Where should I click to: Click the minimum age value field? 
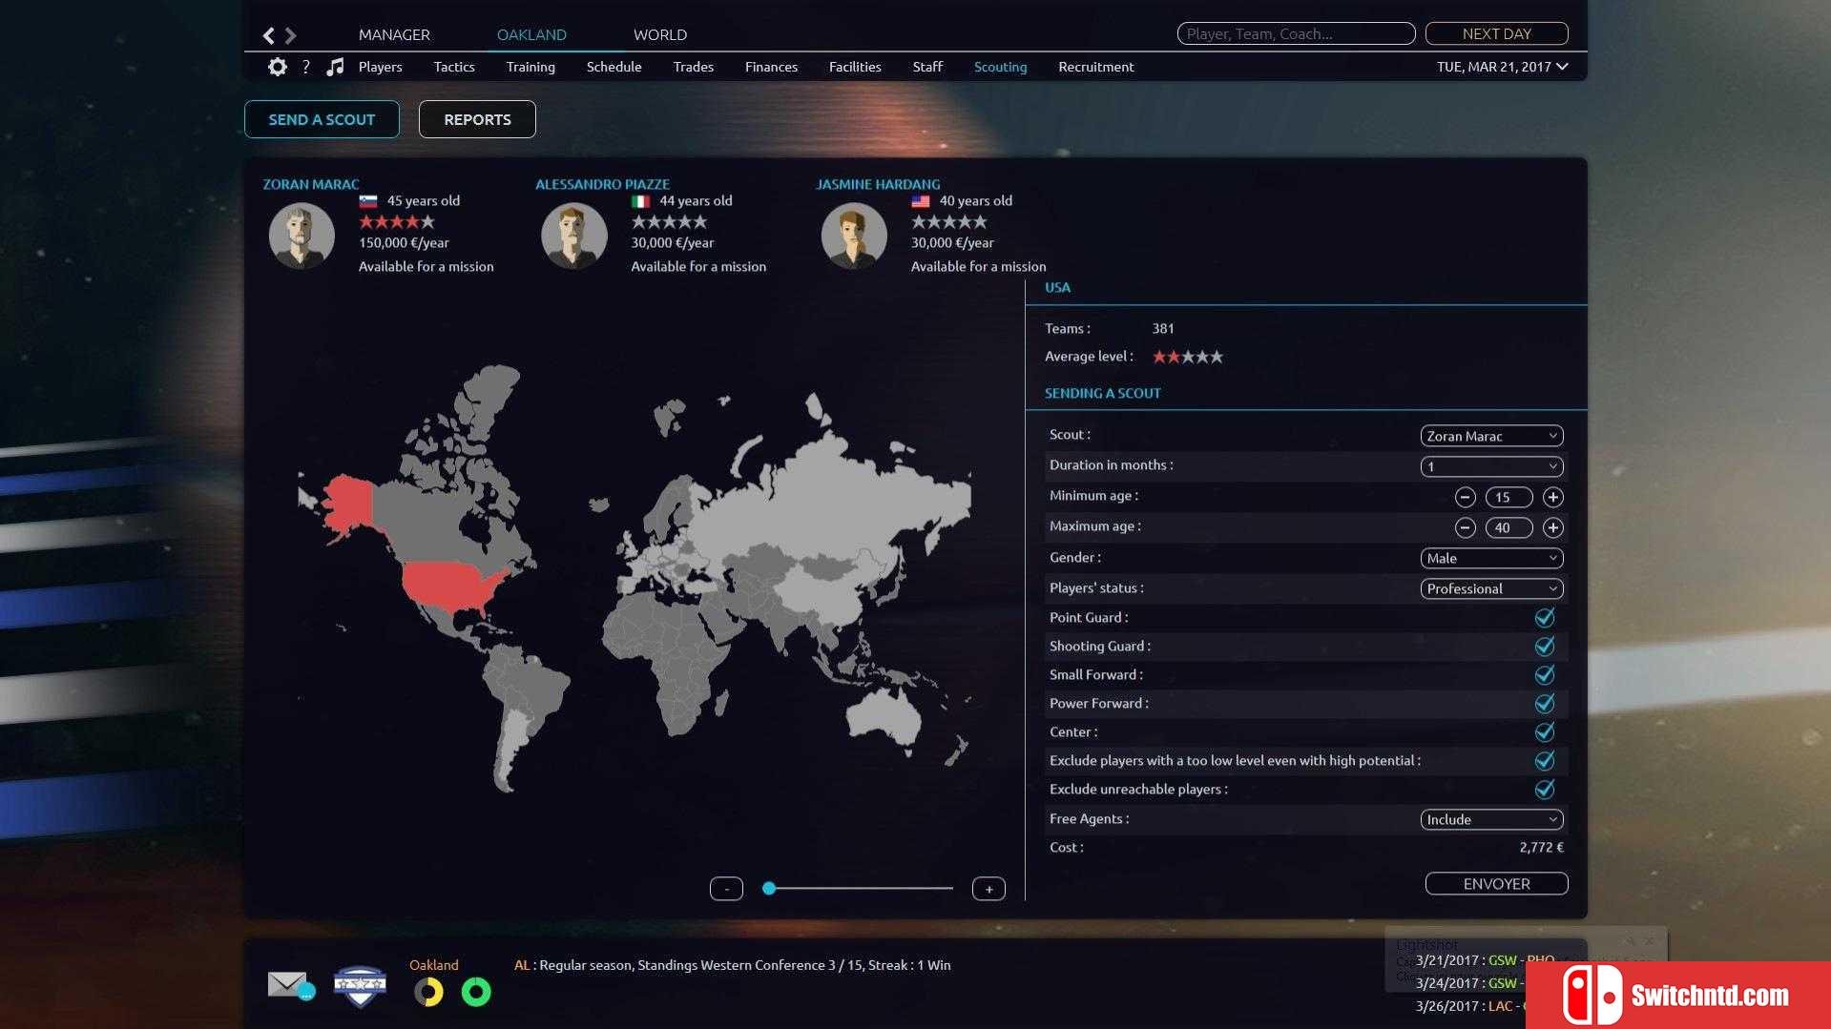point(1508,497)
